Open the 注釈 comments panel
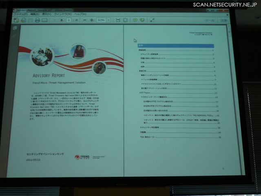 coord(223,20)
